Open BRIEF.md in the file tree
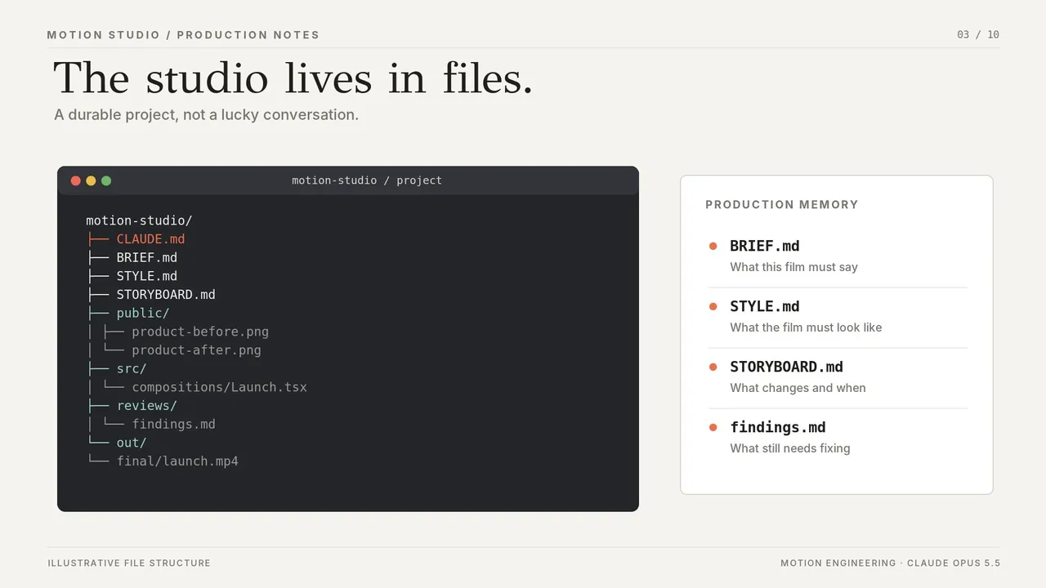 point(146,257)
